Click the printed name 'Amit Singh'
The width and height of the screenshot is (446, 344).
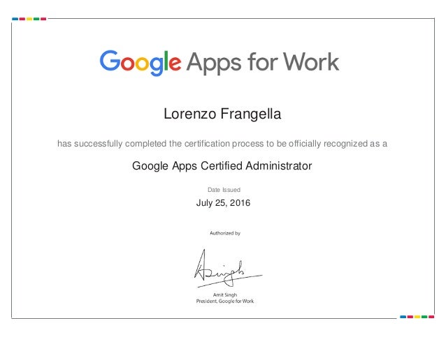[x=225, y=295]
